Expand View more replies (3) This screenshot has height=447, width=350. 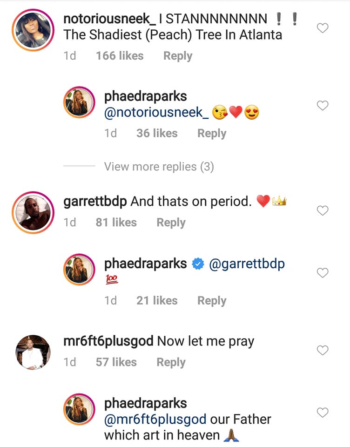point(159,167)
